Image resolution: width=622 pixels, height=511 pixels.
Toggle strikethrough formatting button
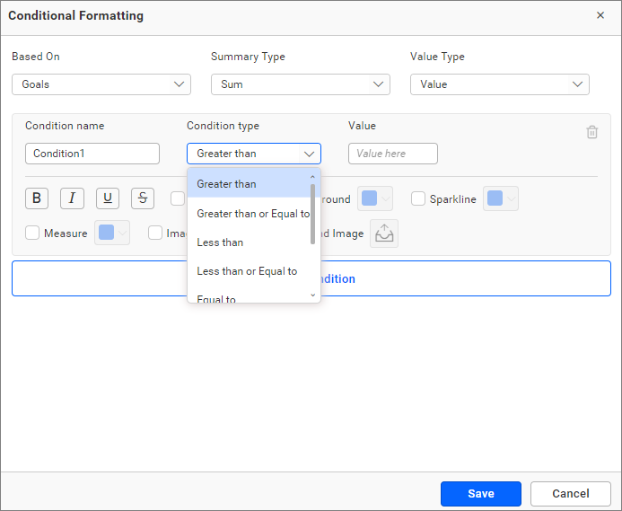coord(143,198)
